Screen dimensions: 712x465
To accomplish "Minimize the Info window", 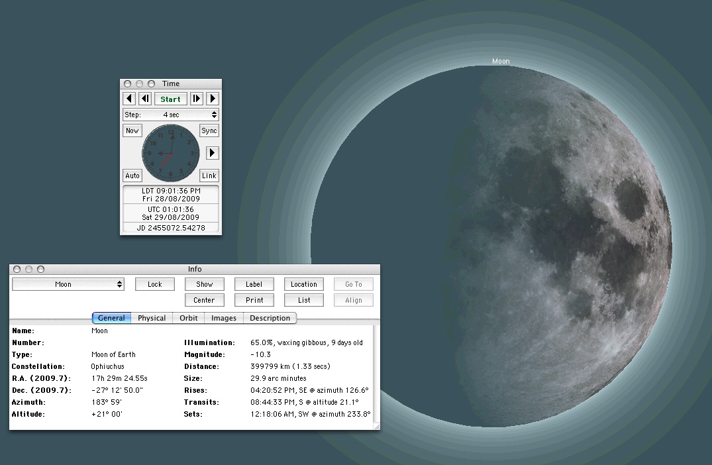I will (x=28, y=270).
